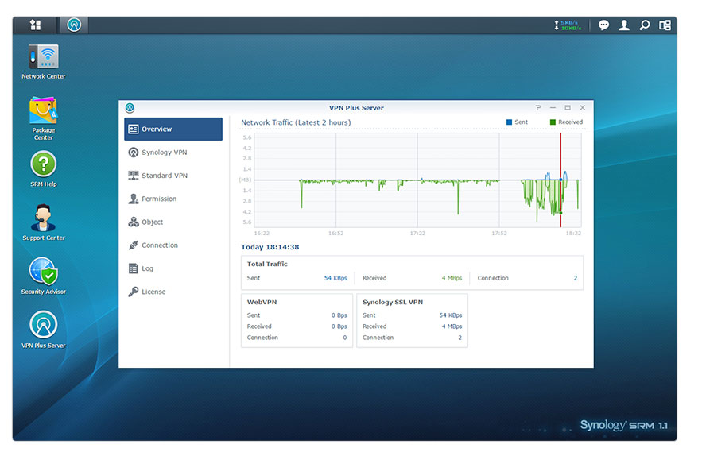702x452 pixels.
Task: Check network upload download speed indicator
Action: 568,25
